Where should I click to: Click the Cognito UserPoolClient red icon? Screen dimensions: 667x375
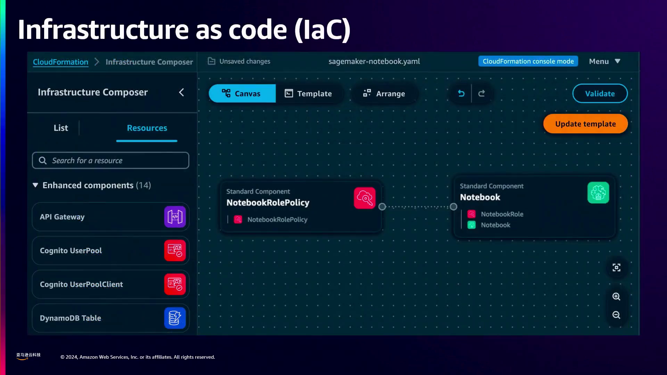pyautogui.click(x=175, y=284)
